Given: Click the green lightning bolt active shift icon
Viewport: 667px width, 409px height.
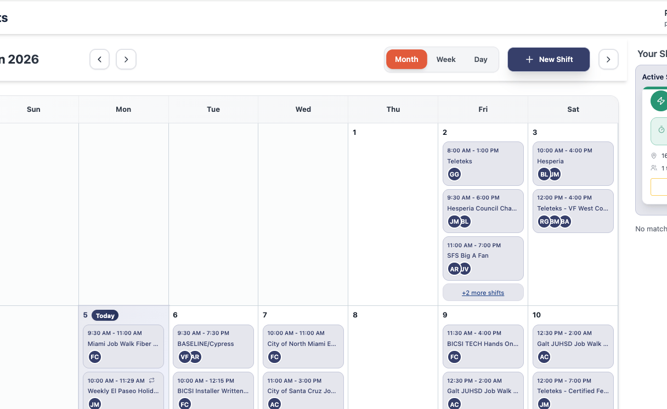Looking at the screenshot, I should coord(660,101).
